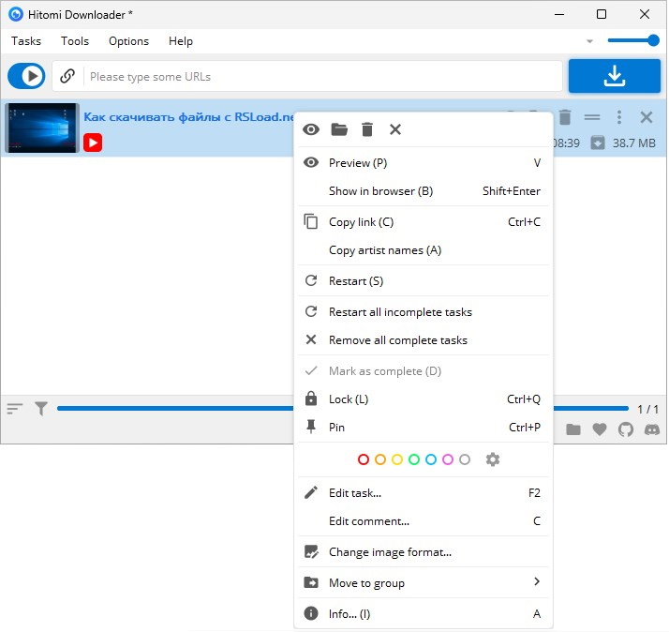Open the sort icon in status bar

pos(14,409)
